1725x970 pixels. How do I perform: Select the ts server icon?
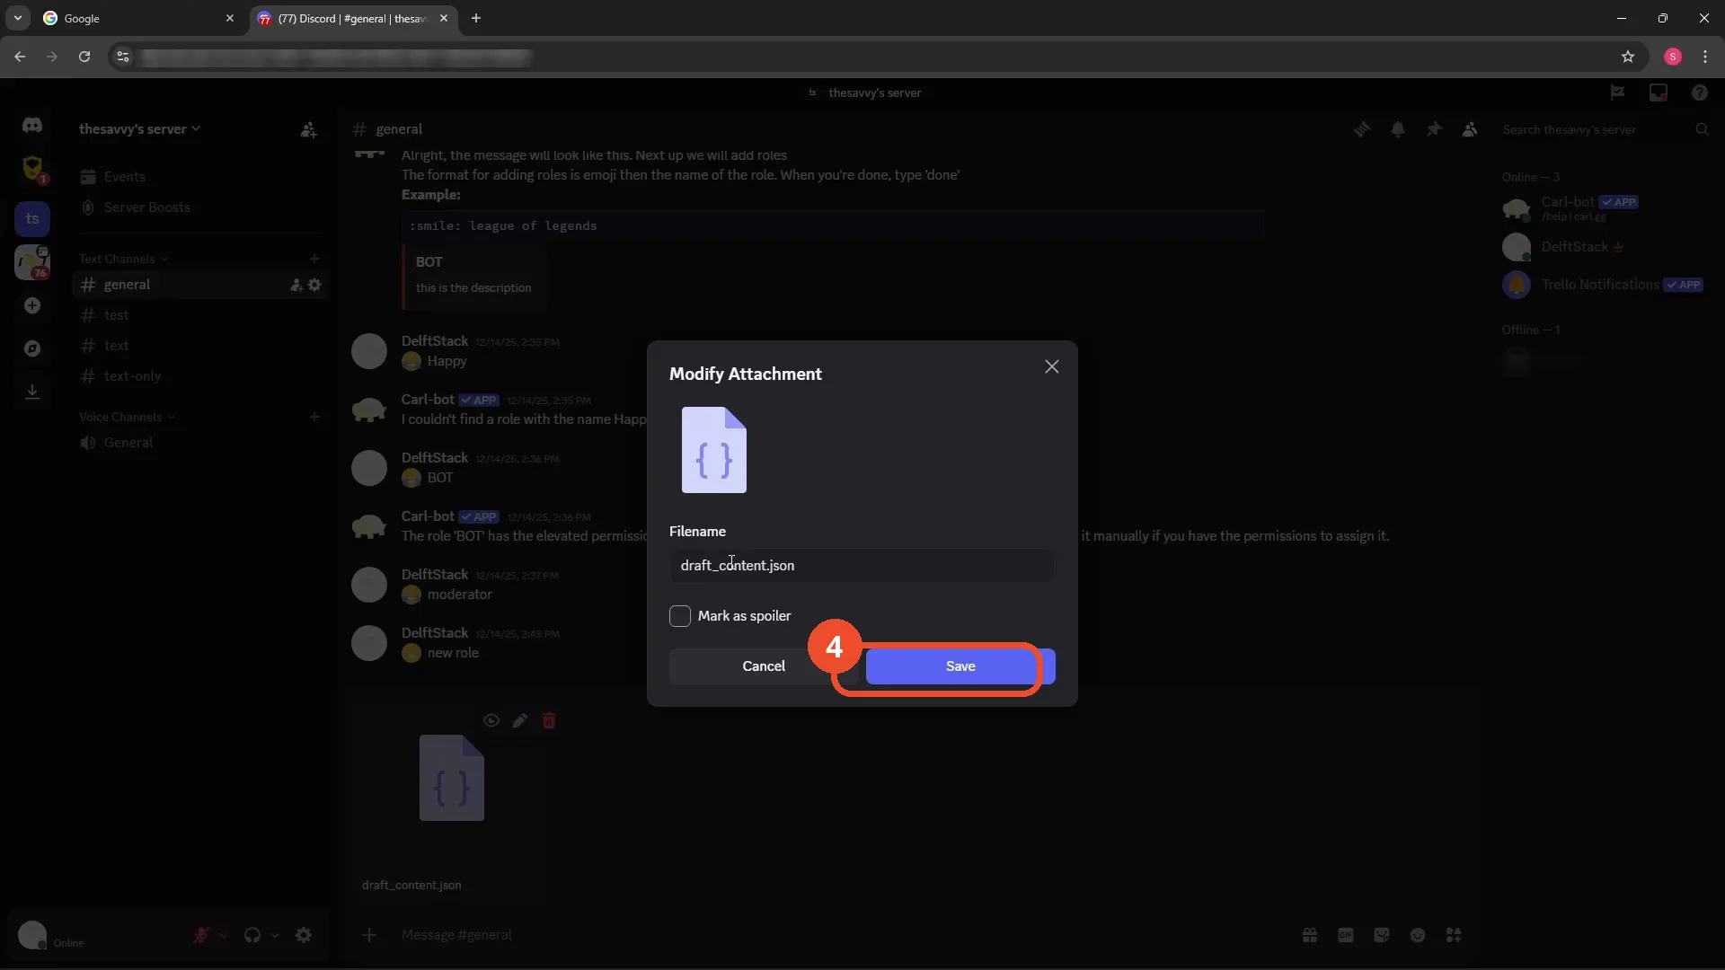32,218
